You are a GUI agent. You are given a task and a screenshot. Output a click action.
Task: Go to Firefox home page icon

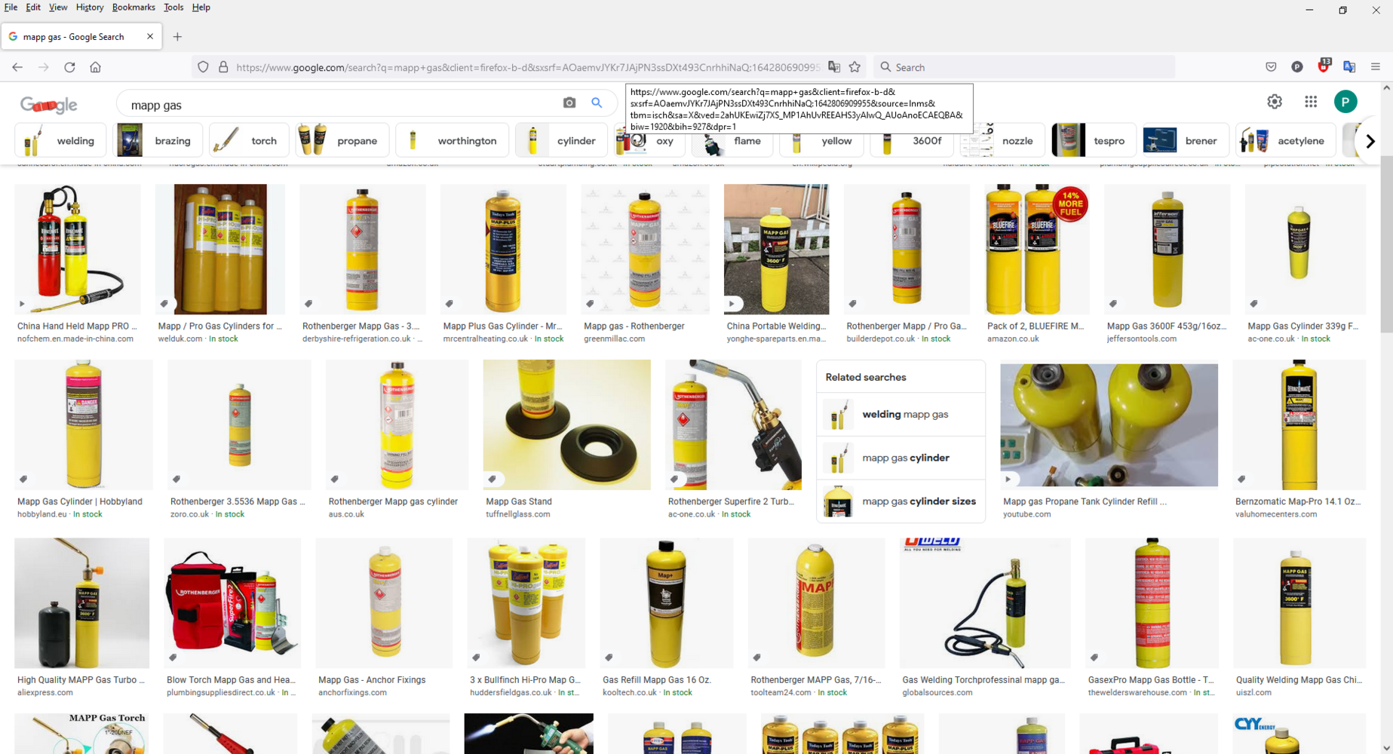[95, 67]
